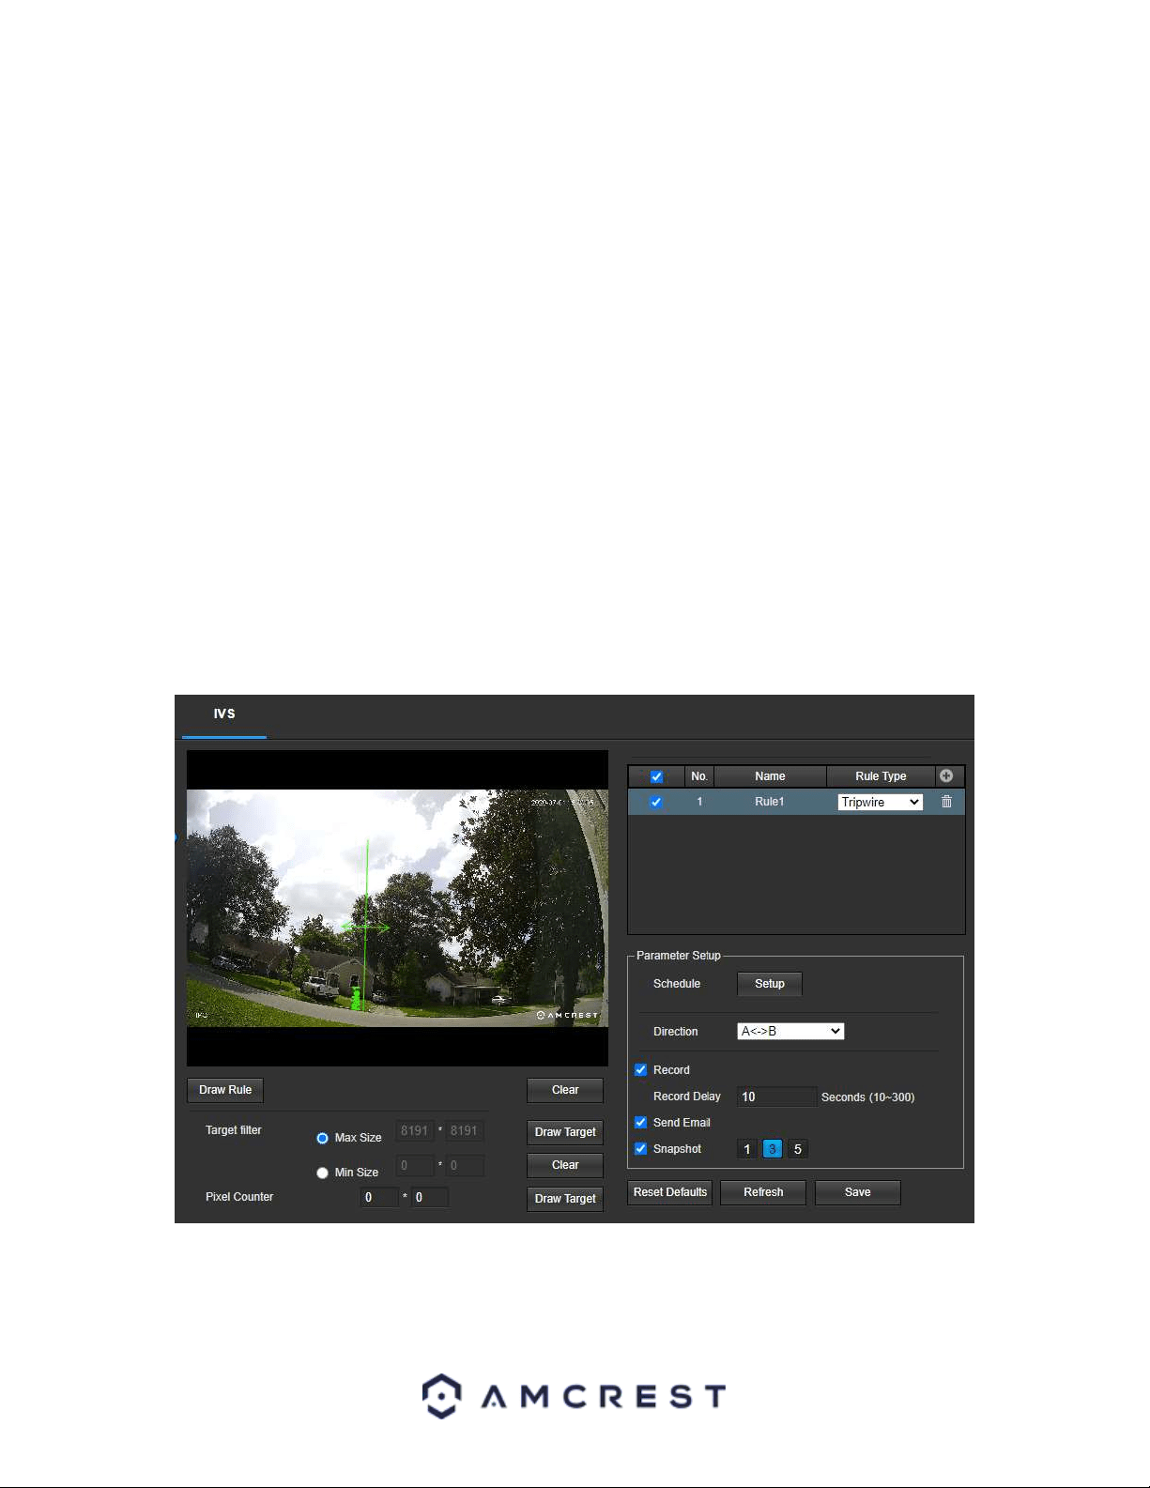This screenshot has width=1150, height=1488.
Task: Select snapshot count 1
Action: pyautogui.click(x=747, y=1149)
